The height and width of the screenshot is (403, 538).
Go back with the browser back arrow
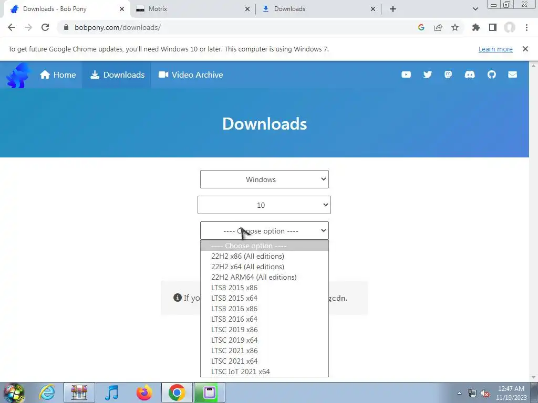tap(12, 27)
